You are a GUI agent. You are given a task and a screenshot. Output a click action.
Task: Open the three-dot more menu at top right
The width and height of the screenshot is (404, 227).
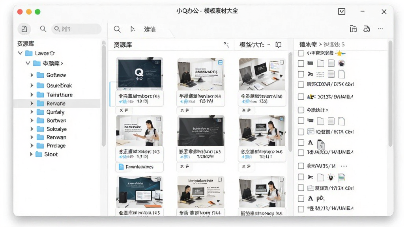tap(381, 29)
